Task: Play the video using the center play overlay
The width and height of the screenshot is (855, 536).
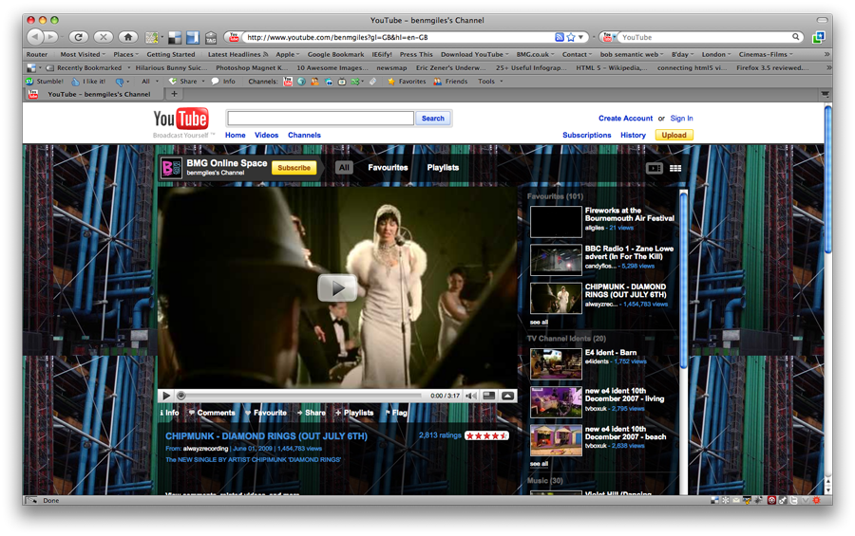Action: pyautogui.click(x=337, y=287)
